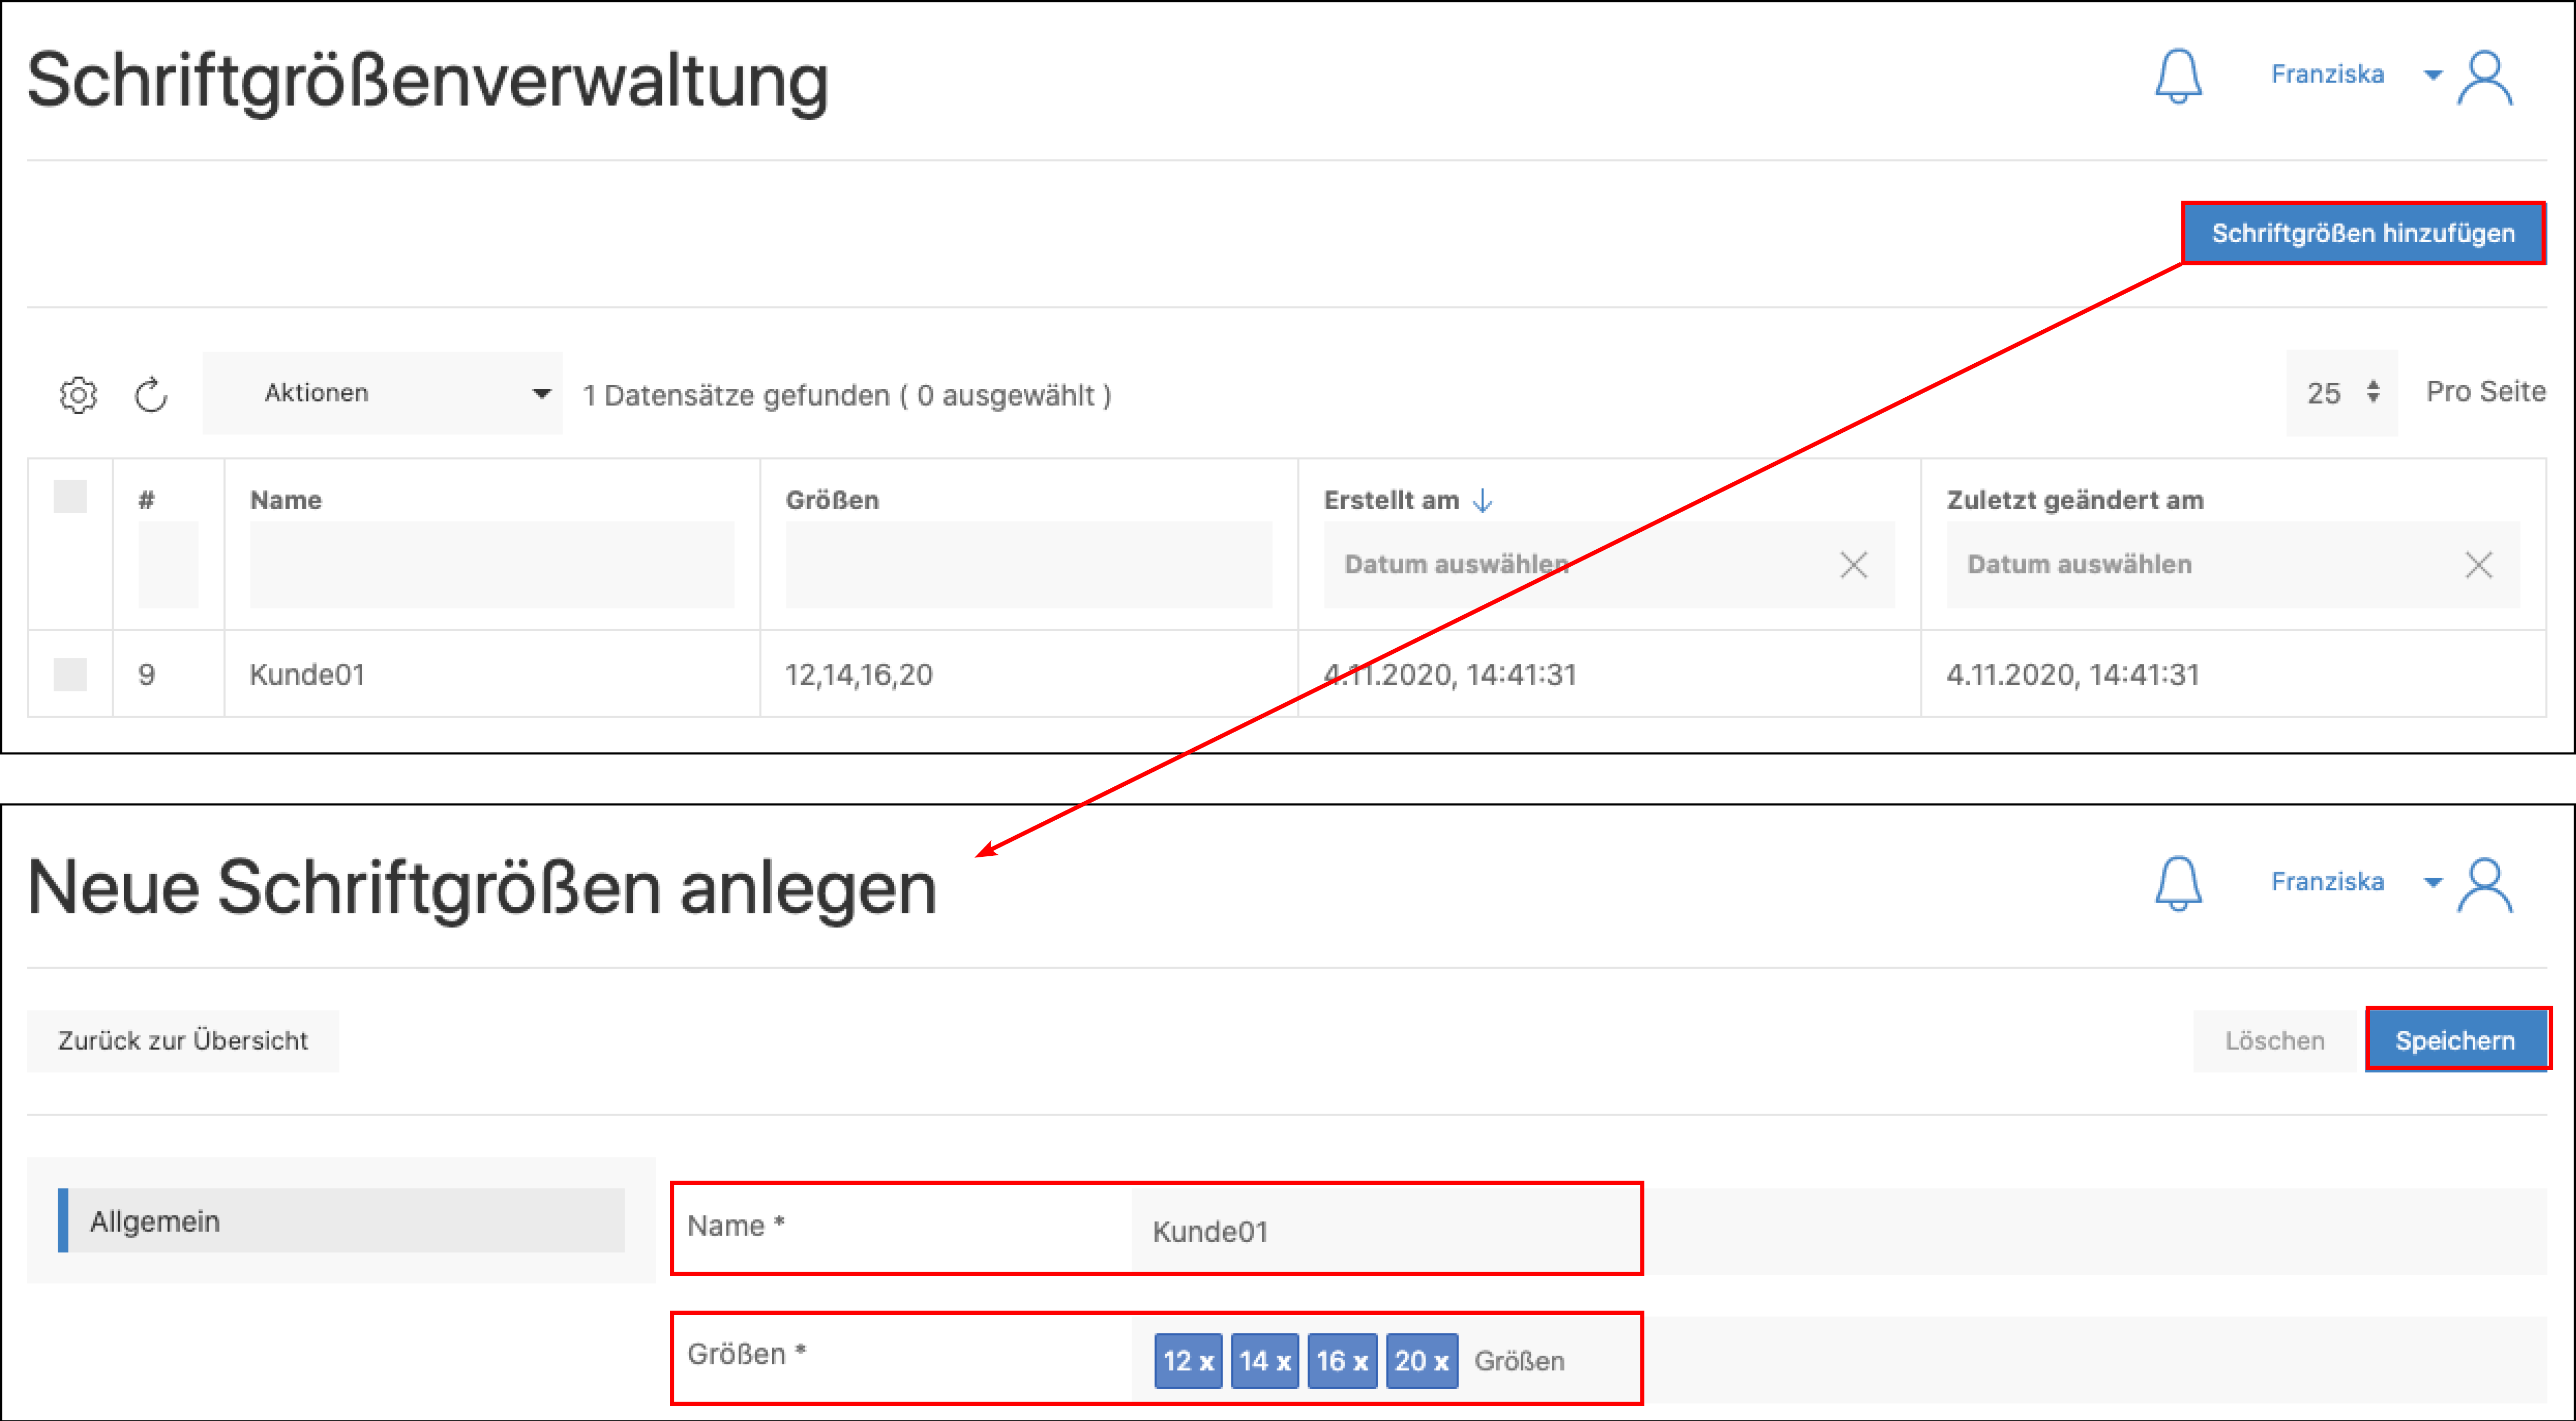Click the user avatar icon next to Franziska
Viewport: 2576px width, 1421px height.
coord(2487,78)
